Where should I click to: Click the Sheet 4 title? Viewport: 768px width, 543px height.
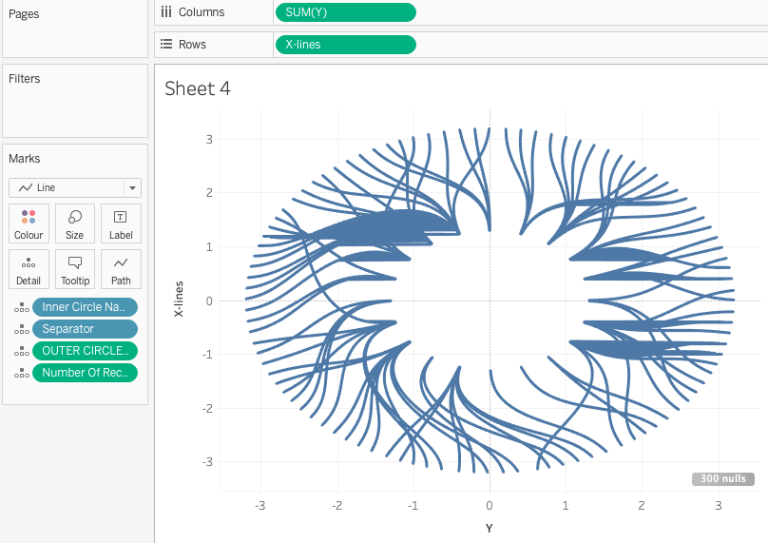coord(198,88)
